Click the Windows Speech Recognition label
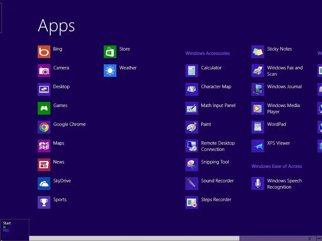This screenshot has height=241, width=322. coord(284,184)
